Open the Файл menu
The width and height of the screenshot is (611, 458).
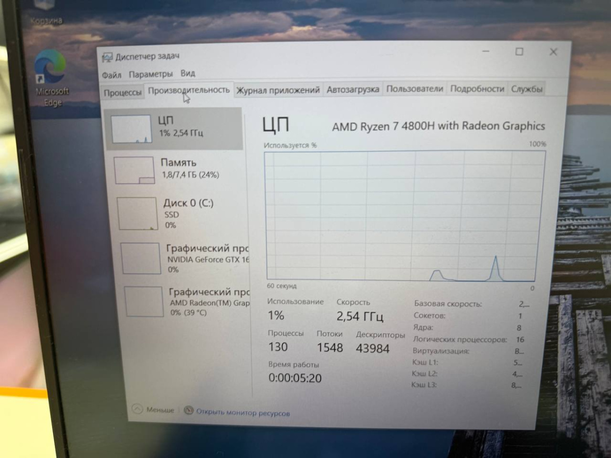112,74
